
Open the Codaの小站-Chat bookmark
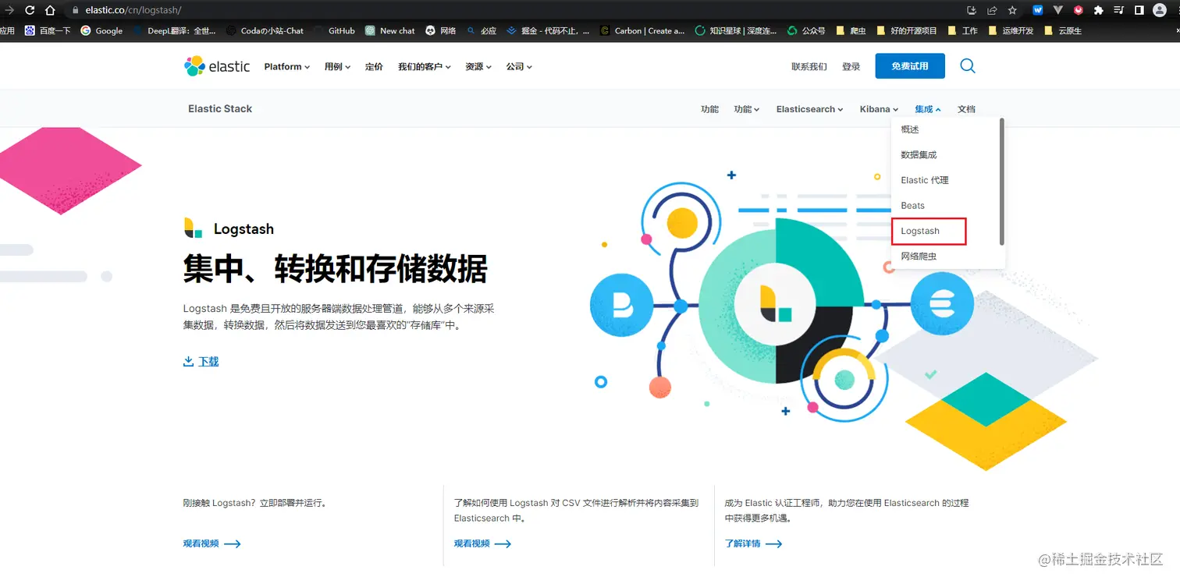pyautogui.click(x=265, y=31)
